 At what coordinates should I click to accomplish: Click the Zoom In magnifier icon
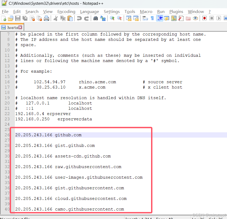pyautogui.click(x=112, y=18)
